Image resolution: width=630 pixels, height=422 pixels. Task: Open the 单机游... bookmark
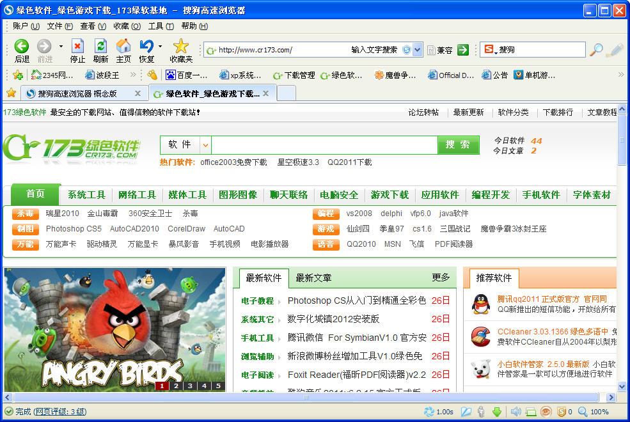(535, 75)
